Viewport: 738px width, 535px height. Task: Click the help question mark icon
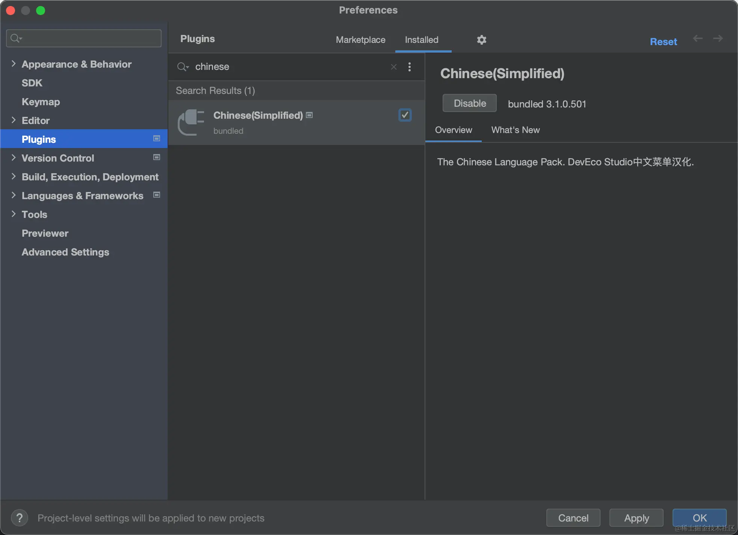coord(20,518)
